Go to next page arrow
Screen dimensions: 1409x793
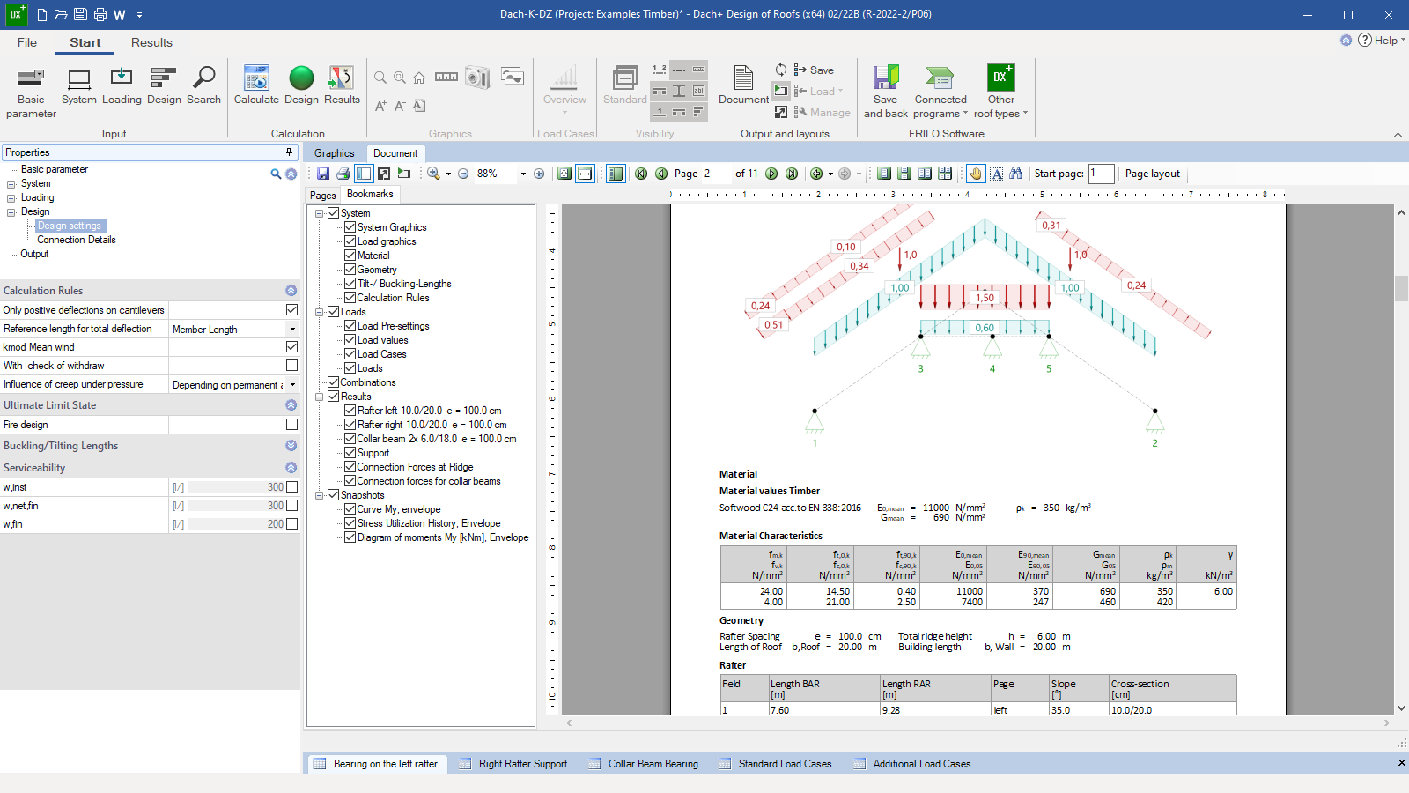(771, 174)
